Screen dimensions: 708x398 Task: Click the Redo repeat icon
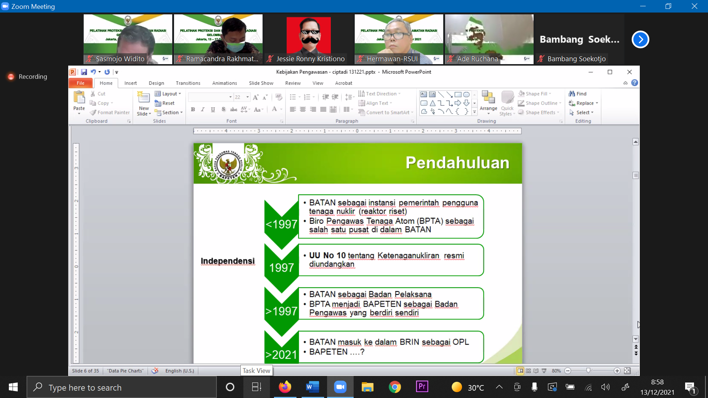107,72
